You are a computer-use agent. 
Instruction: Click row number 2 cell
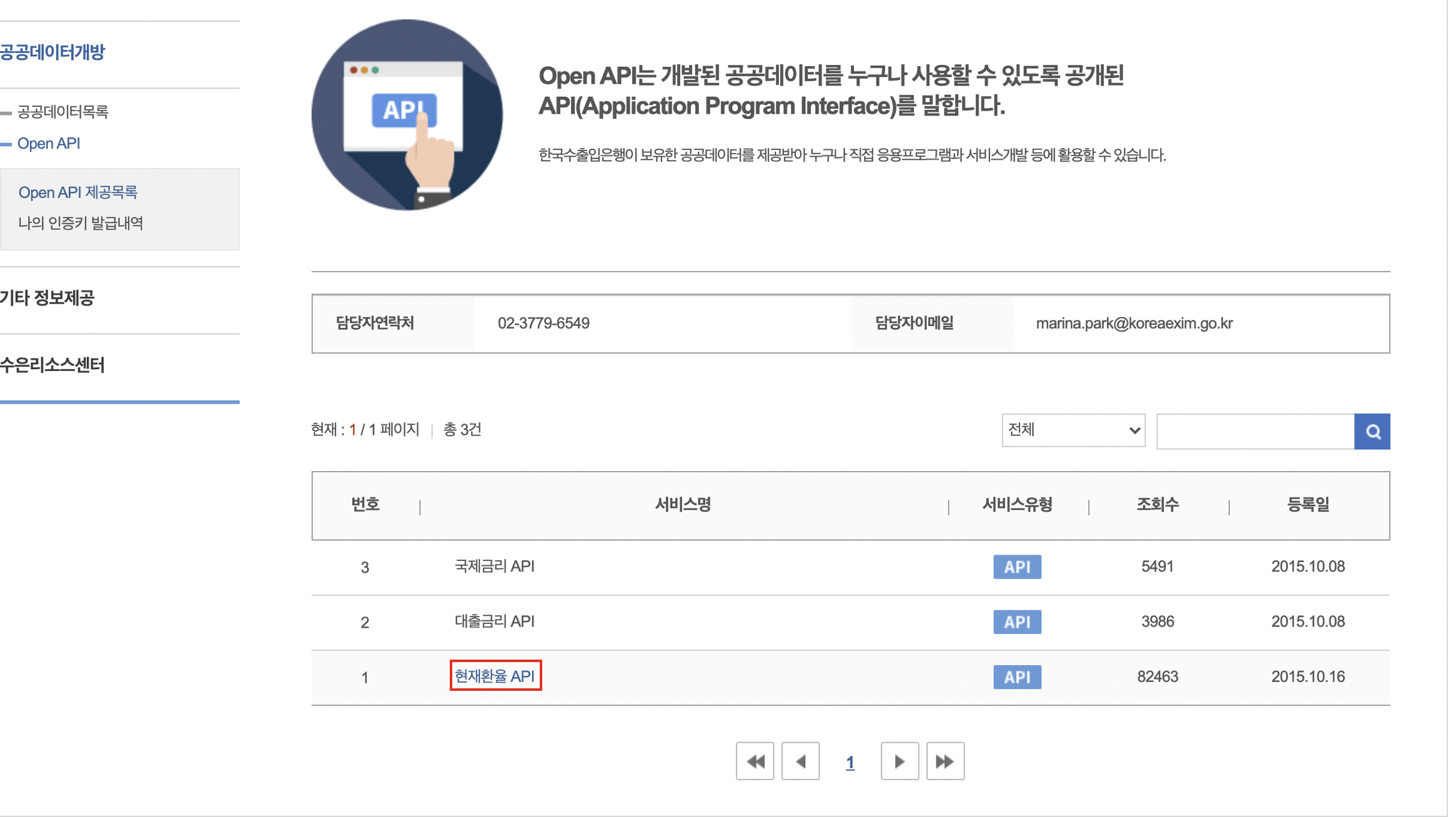tap(365, 623)
